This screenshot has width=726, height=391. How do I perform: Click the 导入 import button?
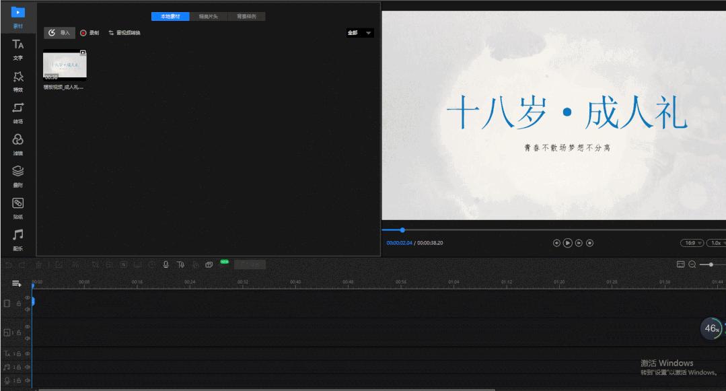(x=59, y=32)
